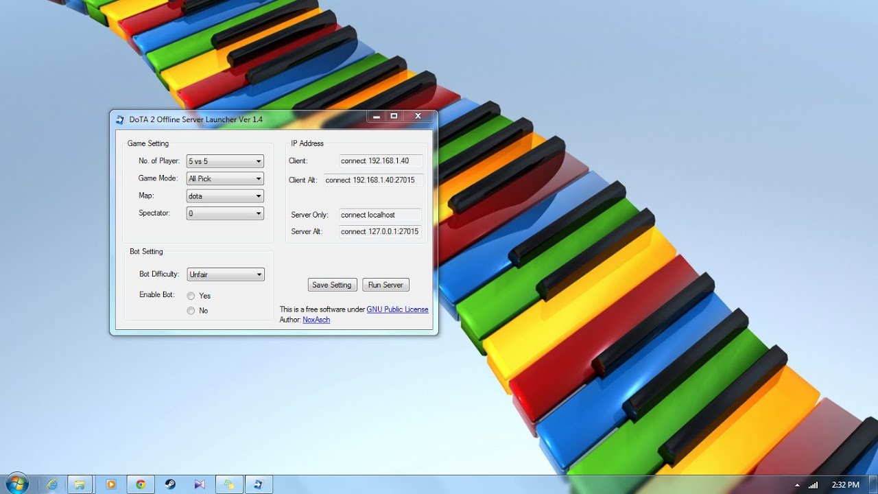Click the taskbar icon right of Visual Studio
878x494 pixels.
229,484
